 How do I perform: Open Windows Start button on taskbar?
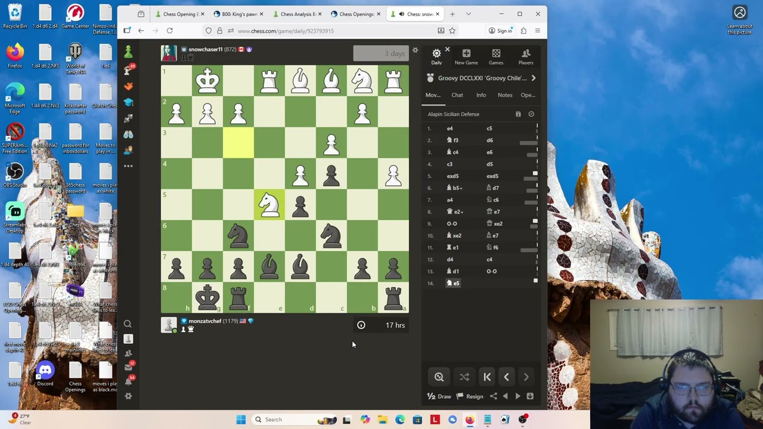point(241,419)
